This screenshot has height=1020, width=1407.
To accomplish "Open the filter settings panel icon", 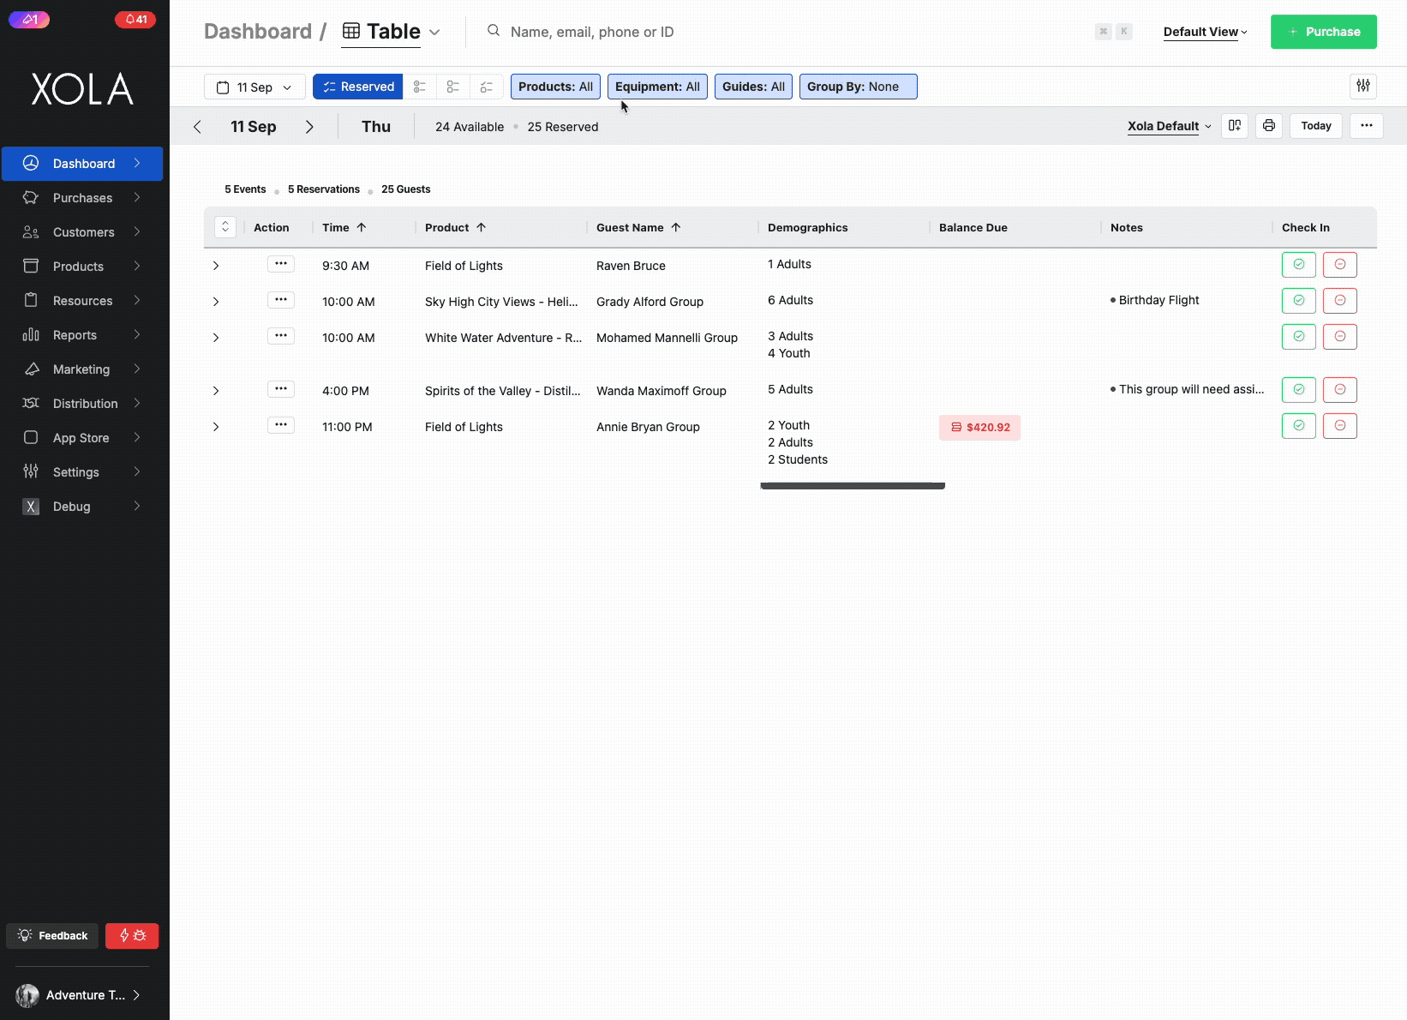I will point(1362,86).
